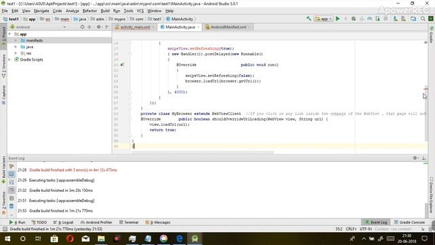Open the Logcat tool window
435x245 pixels.
(x=63, y=223)
